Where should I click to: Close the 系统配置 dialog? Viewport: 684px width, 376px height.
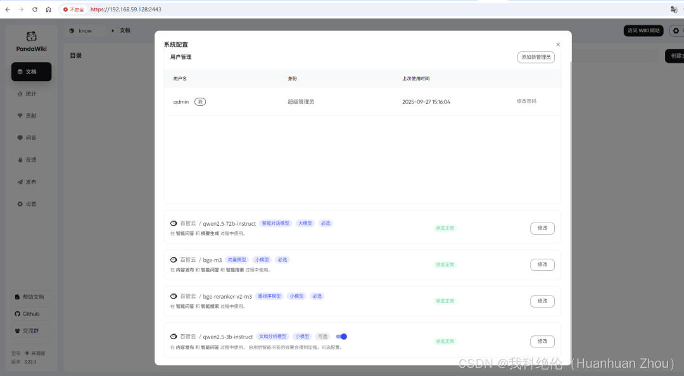(x=558, y=44)
